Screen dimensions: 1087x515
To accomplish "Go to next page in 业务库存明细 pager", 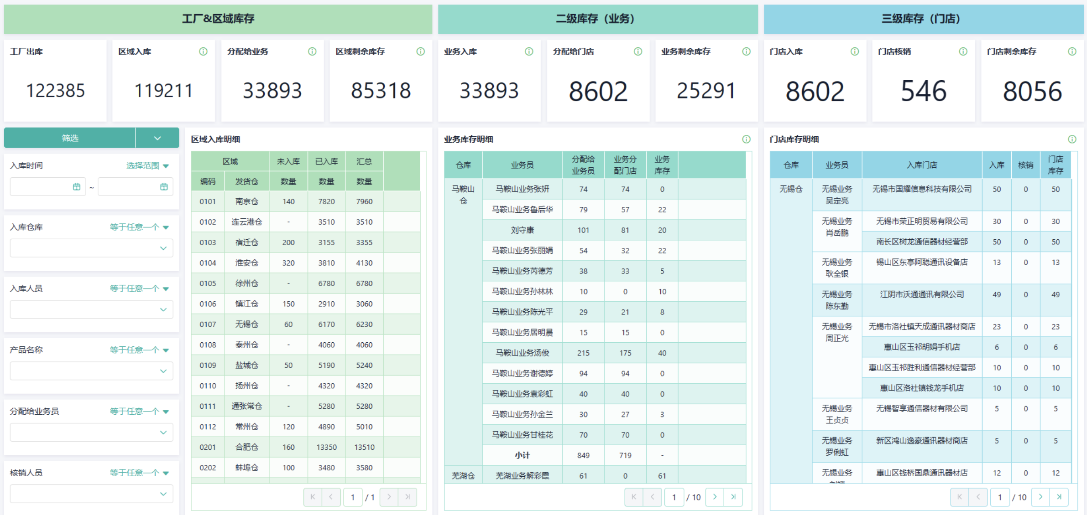I will [715, 497].
